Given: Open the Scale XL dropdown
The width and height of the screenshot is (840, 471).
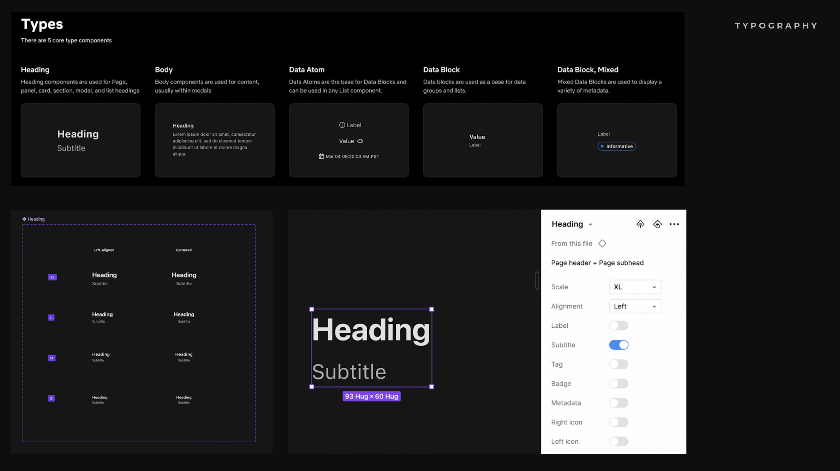Looking at the screenshot, I should [635, 287].
